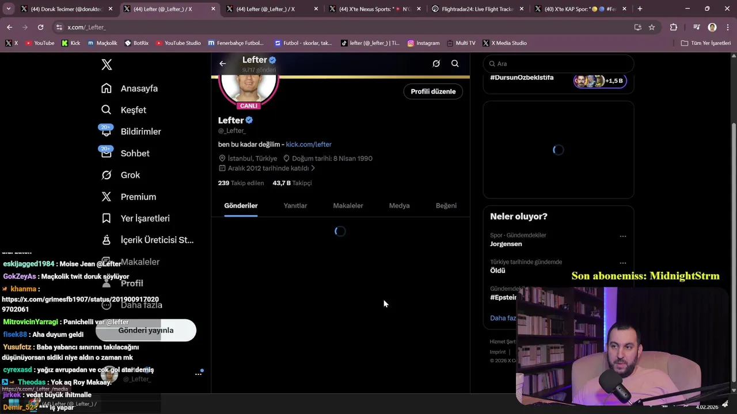Open Keşfet explore page
This screenshot has height=414, width=737.
(124, 110)
